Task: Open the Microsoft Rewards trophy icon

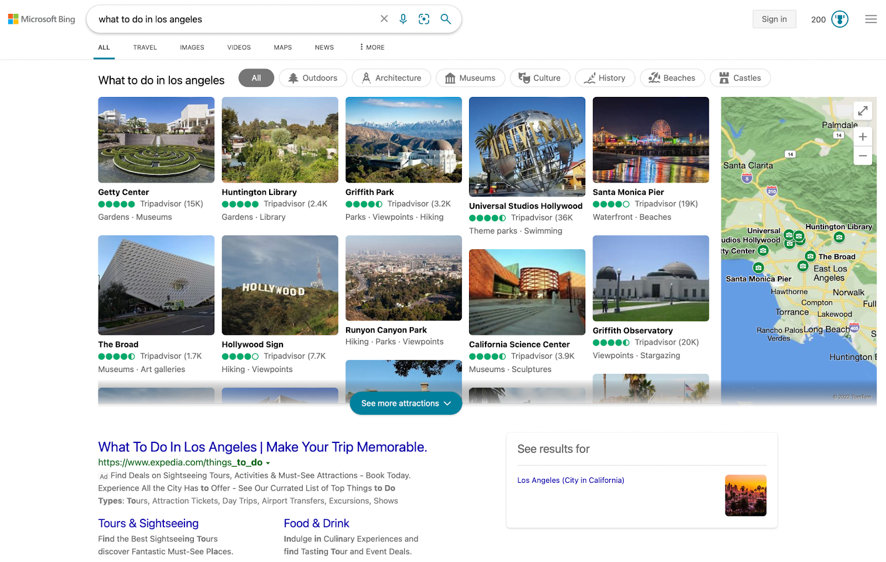Action: [839, 19]
